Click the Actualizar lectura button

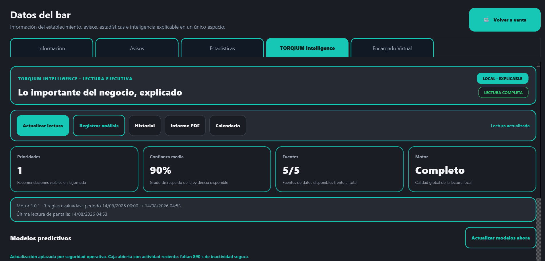(x=43, y=126)
